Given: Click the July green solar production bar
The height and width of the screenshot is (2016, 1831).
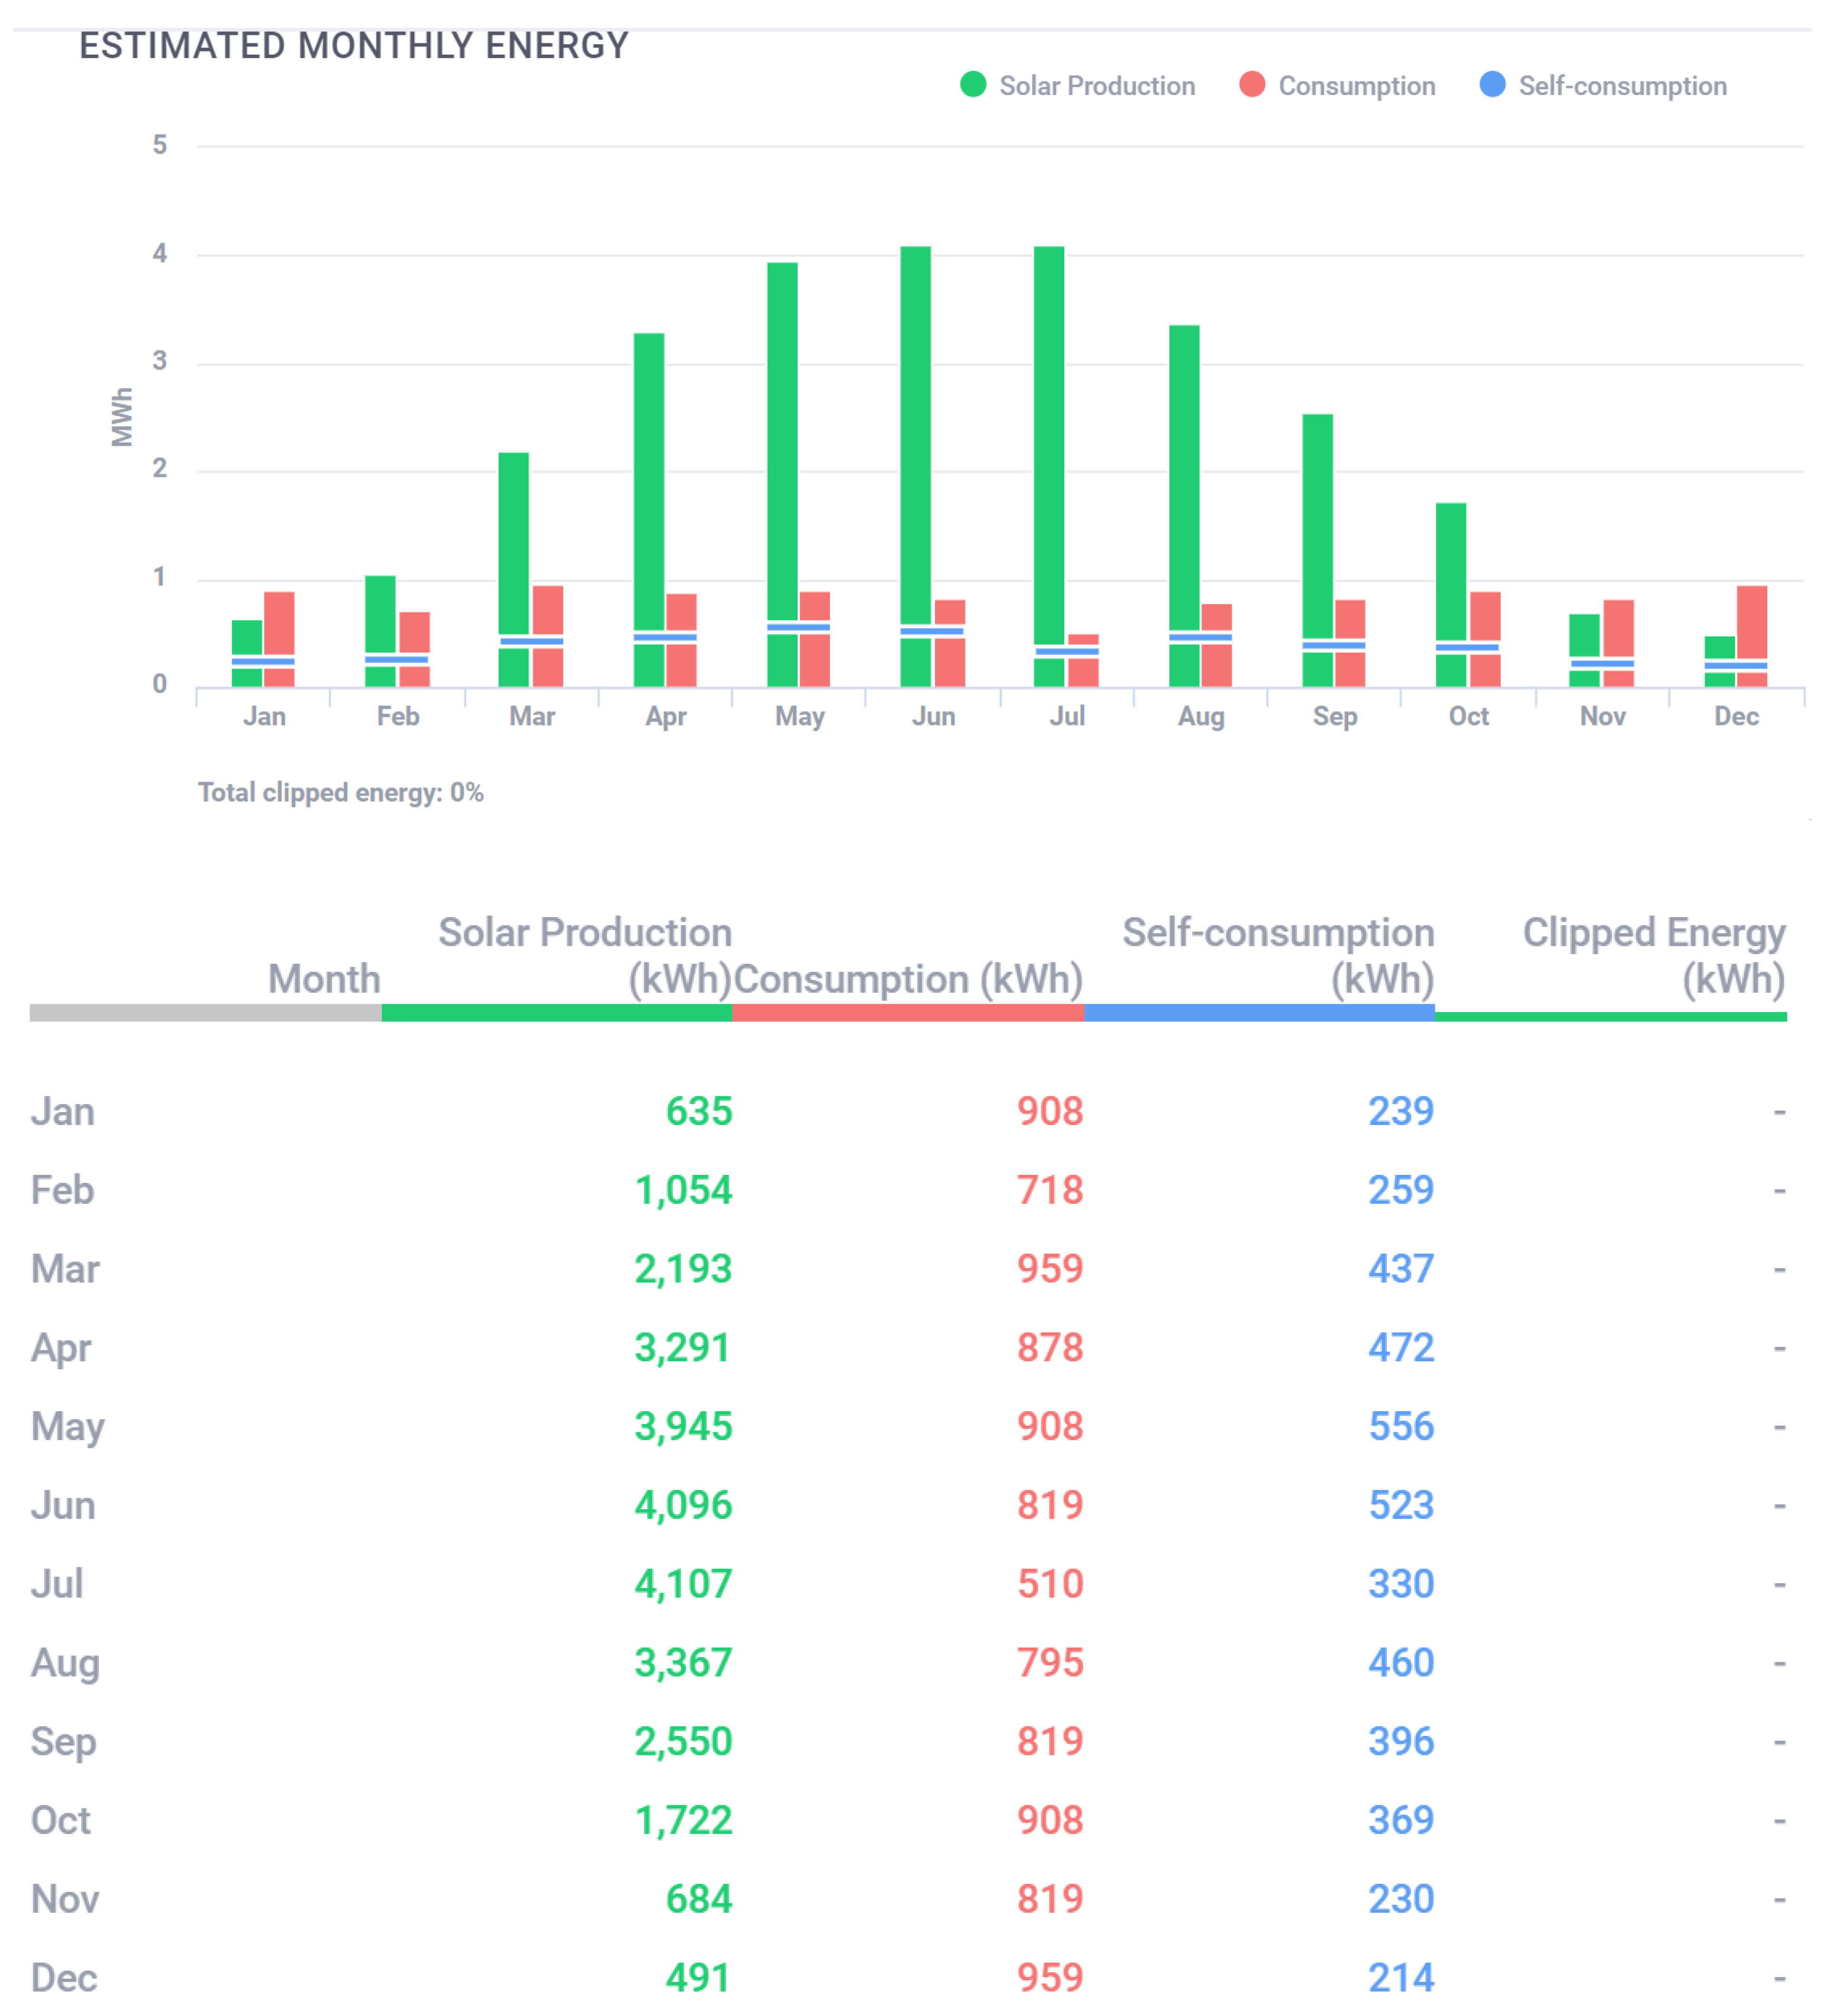Looking at the screenshot, I should click(x=1048, y=430).
